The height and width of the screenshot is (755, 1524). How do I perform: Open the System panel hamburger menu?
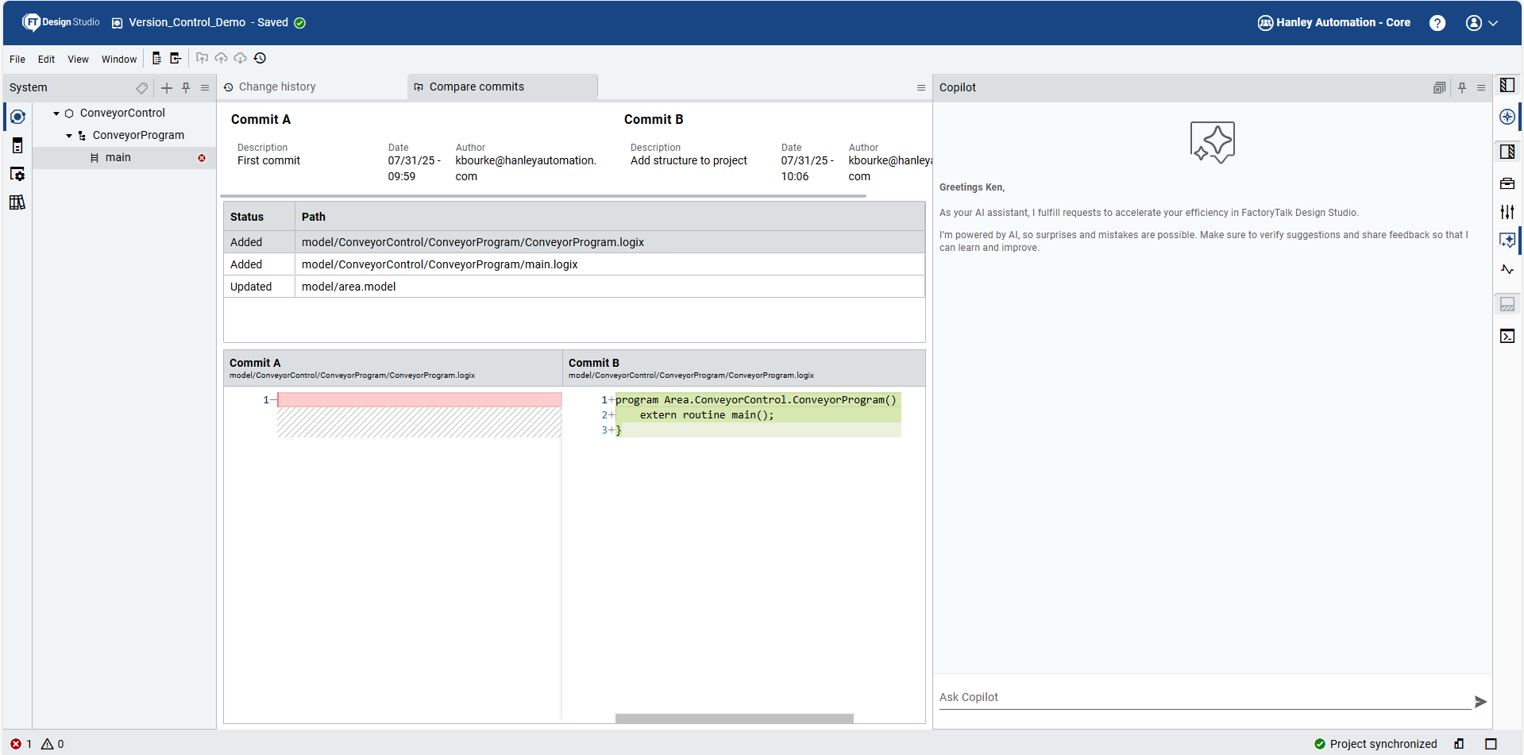click(205, 88)
